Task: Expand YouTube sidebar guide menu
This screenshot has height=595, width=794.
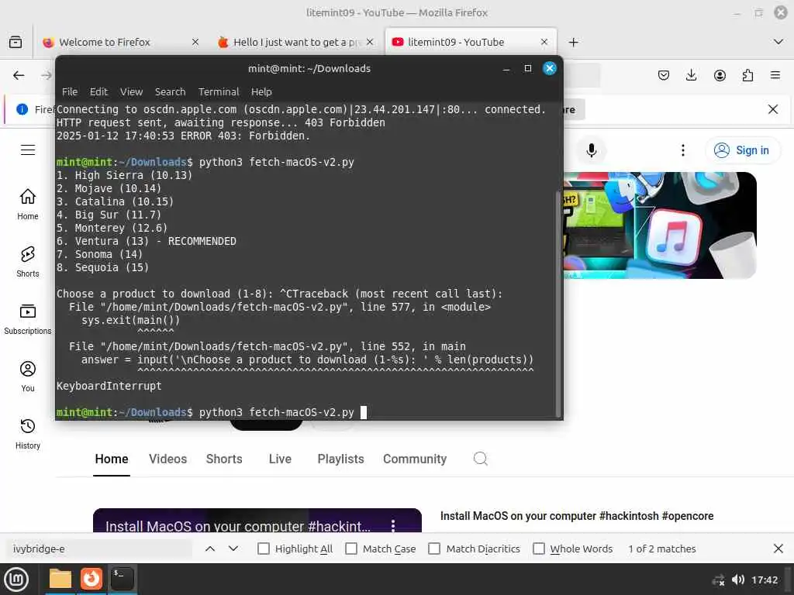Action: (x=28, y=150)
